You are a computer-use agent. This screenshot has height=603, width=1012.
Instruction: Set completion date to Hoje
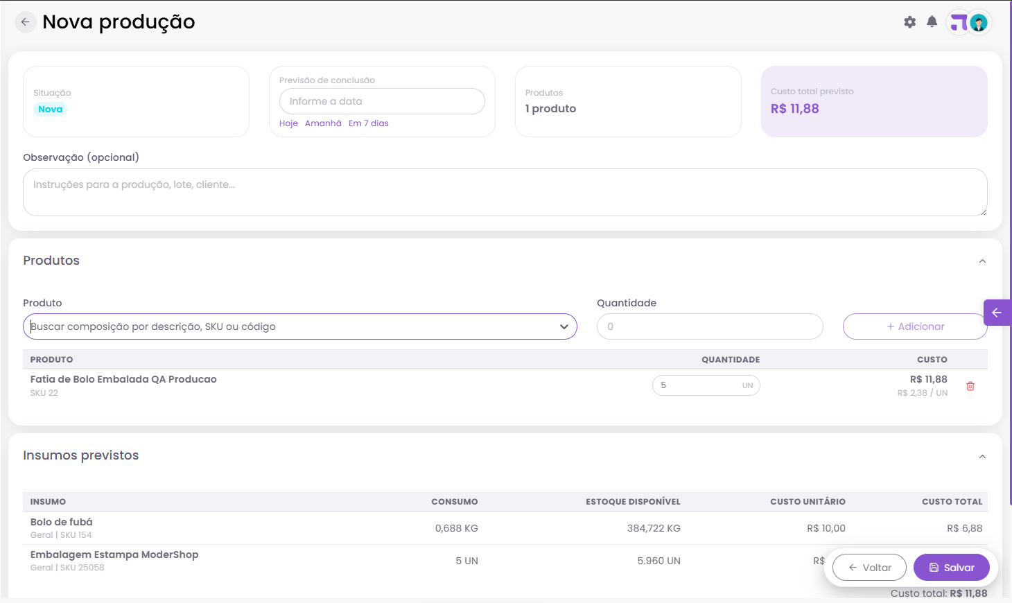coord(288,123)
